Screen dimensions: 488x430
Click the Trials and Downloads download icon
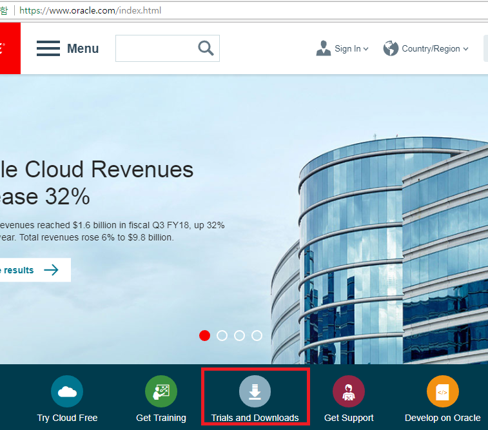(255, 391)
